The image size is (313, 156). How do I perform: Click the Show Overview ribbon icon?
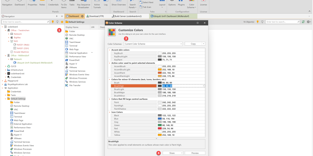pyautogui.click(x=119, y=4)
